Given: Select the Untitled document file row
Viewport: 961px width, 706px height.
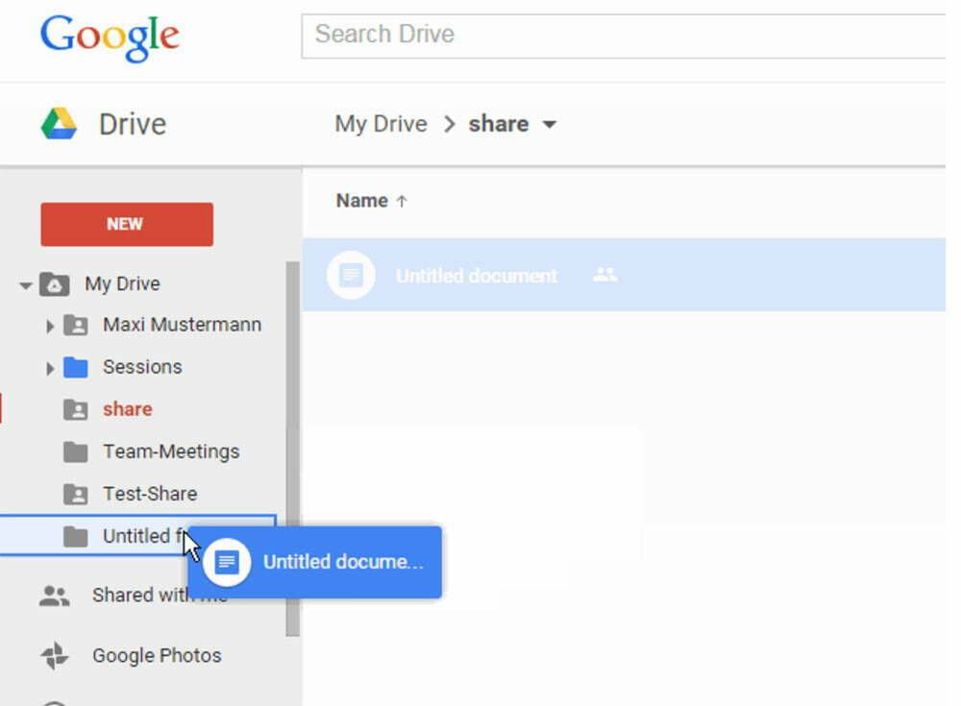Looking at the screenshot, I should click(x=624, y=275).
